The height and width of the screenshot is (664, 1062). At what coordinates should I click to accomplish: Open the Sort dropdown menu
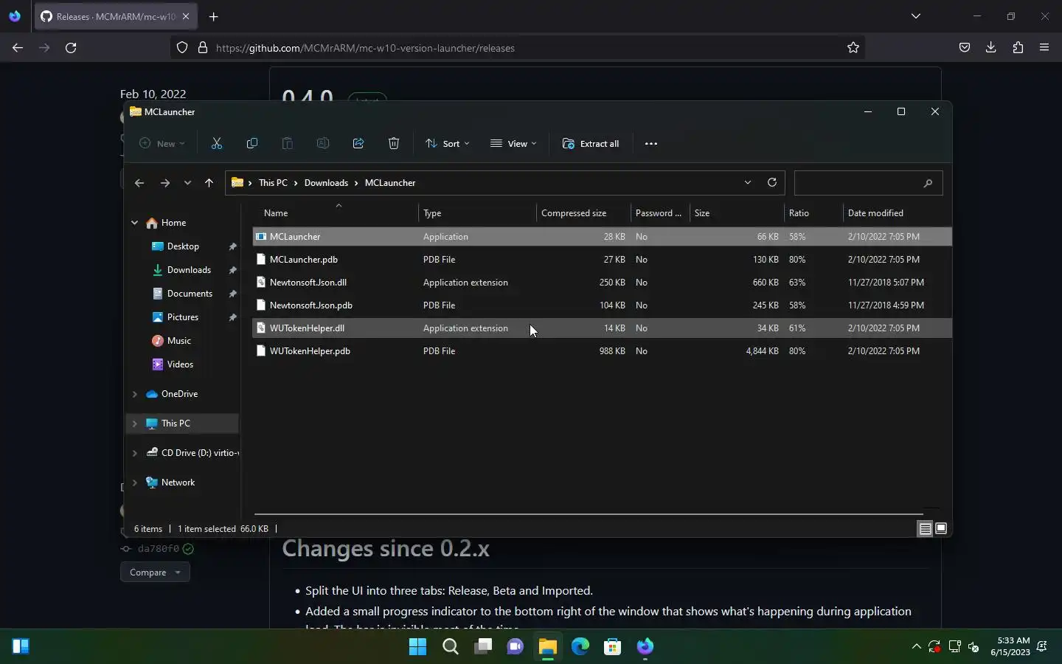click(447, 144)
